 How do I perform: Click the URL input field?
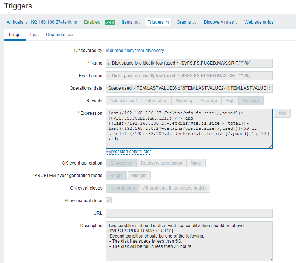189,213
